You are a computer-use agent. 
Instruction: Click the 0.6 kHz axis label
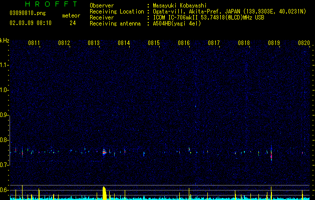tap(4, 190)
